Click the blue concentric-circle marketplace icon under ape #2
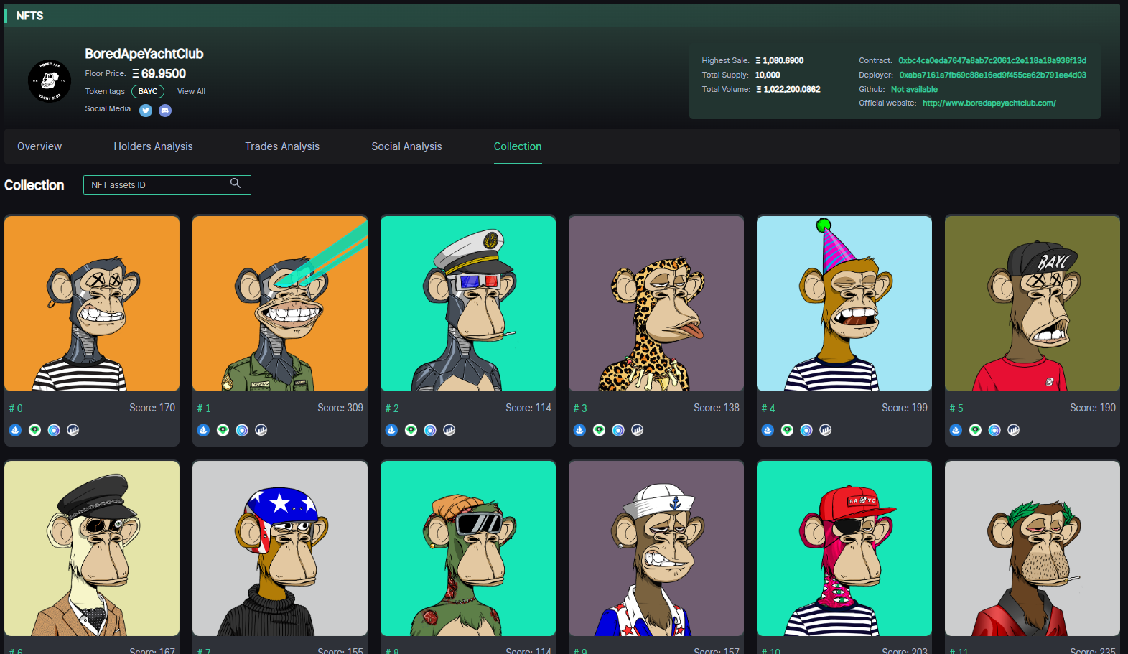 tap(430, 430)
